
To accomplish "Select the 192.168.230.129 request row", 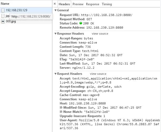I will coord(26,10).
